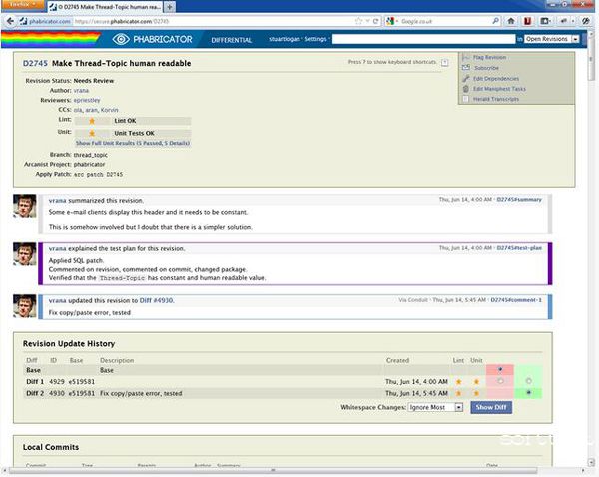Open address bar history dropdown arrow
Screen dimensions: 599x477
(x=367, y=21)
